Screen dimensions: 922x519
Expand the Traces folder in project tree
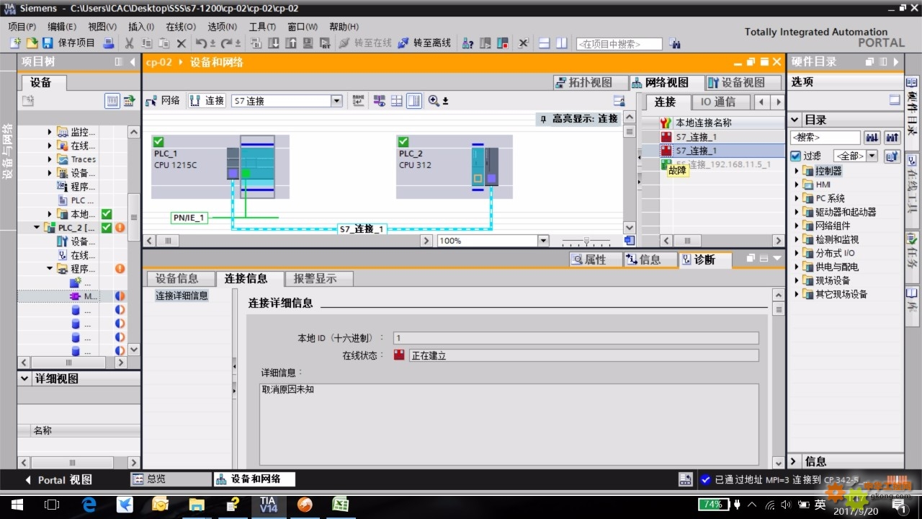[50, 159]
